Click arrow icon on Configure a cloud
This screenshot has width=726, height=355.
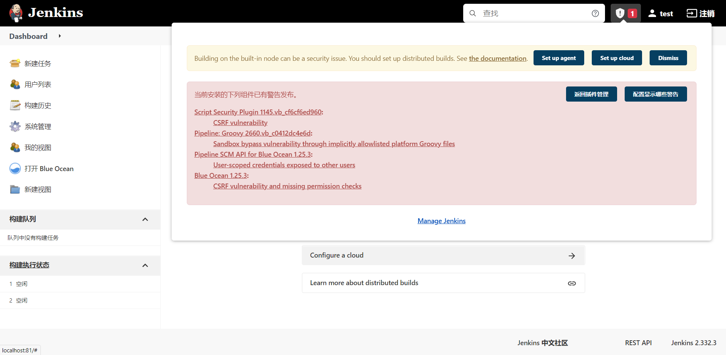[572, 256]
